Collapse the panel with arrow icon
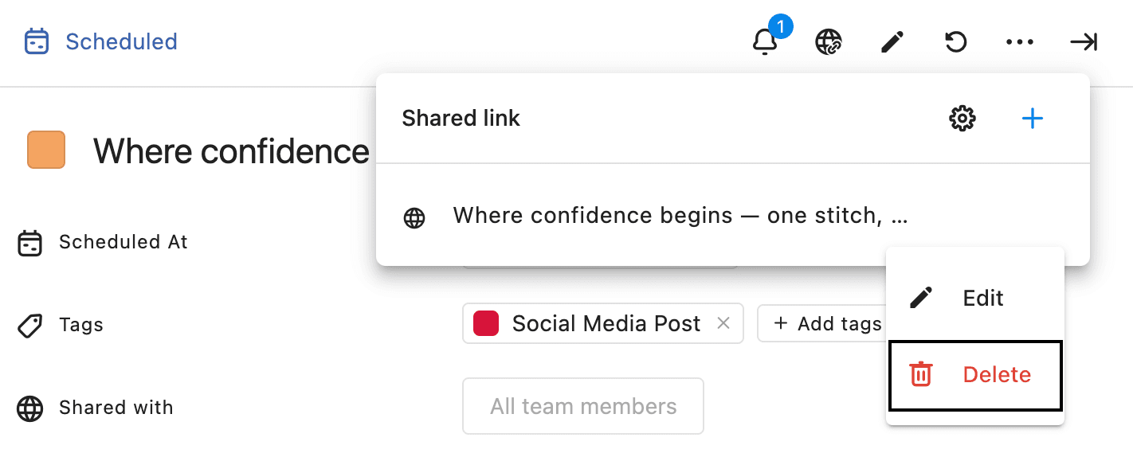Image resolution: width=1133 pixels, height=457 pixels. point(1084,41)
